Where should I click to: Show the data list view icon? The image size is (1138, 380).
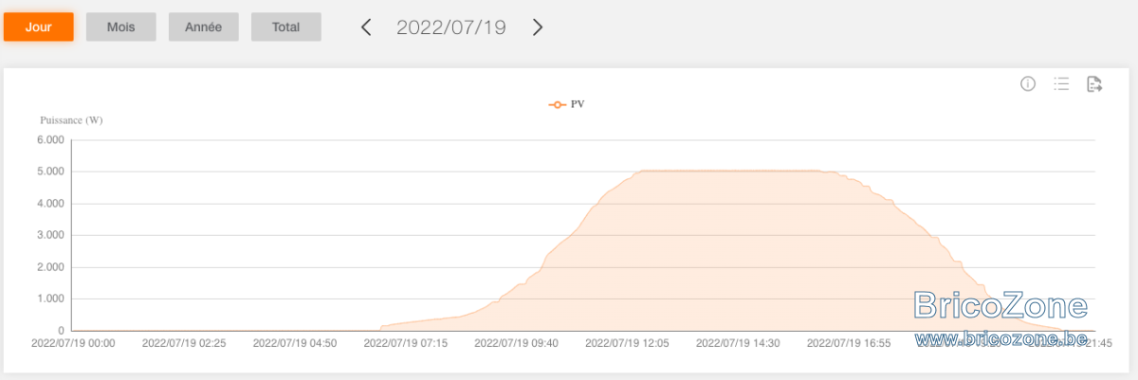tap(1061, 84)
